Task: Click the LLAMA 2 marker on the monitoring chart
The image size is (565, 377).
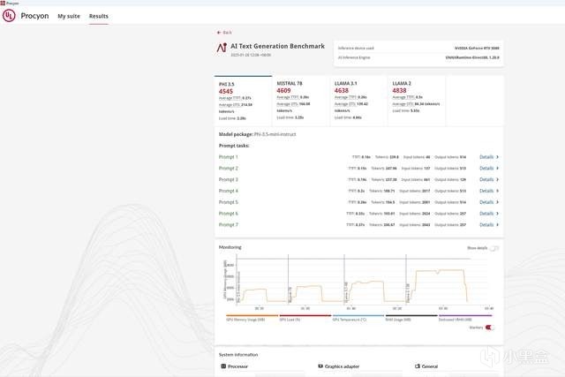Action: [x=408, y=292]
